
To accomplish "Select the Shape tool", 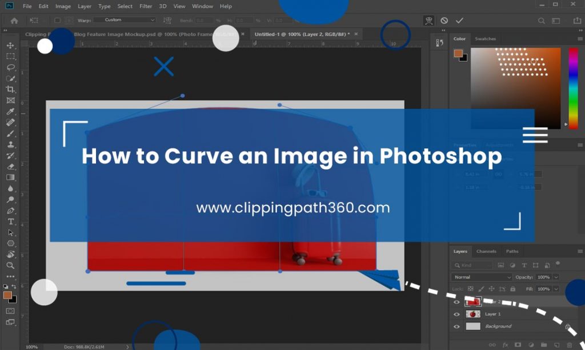I will [x=10, y=243].
